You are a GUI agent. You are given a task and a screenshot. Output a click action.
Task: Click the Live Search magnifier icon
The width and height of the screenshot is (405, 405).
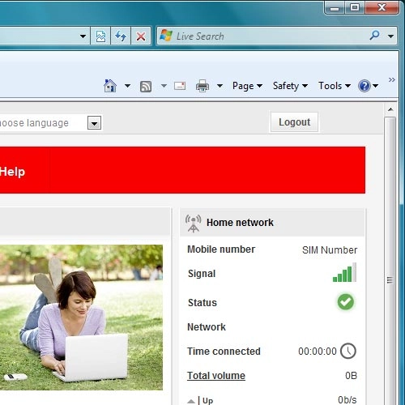click(x=374, y=35)
